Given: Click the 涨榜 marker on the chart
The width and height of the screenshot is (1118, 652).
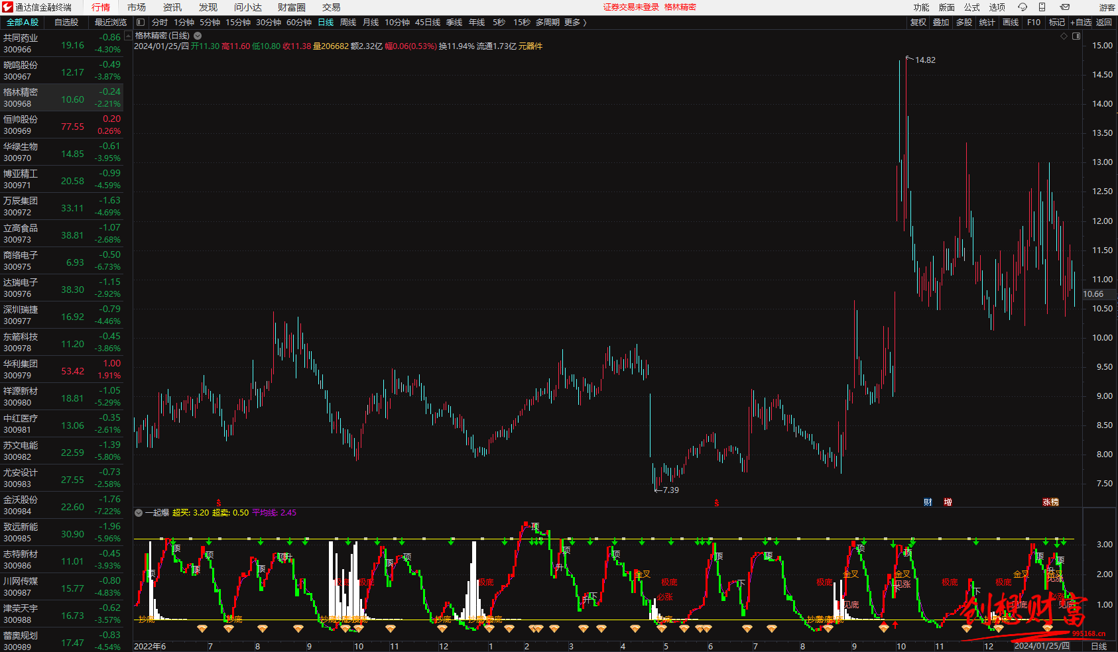Looking at the screenshot, I should tap(1050, 502).
